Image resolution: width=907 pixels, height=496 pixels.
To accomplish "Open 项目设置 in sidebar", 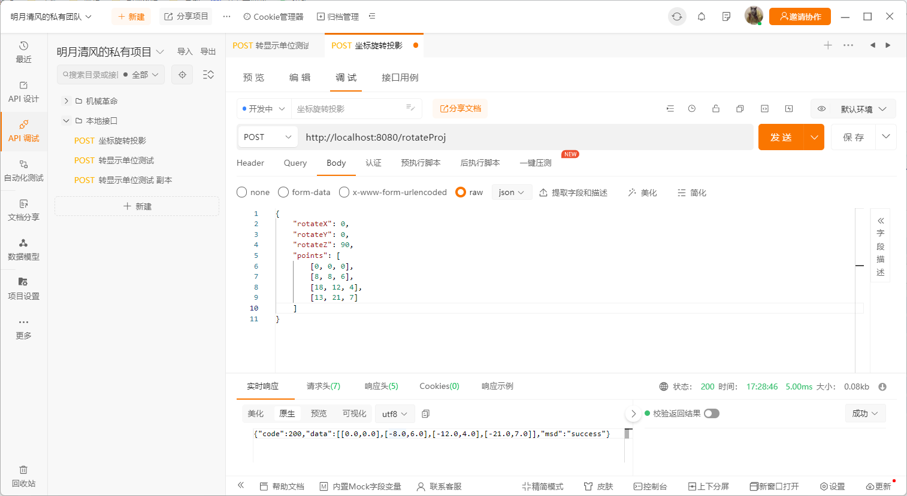I will point(23,289).
